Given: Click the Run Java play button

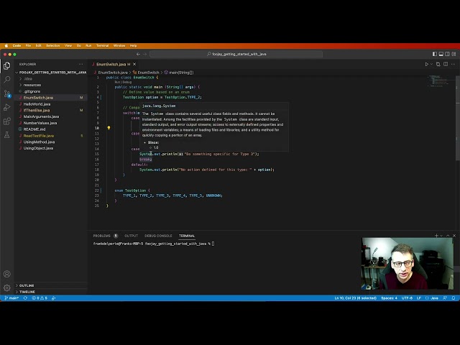Looking at the screenshot, I should point(426,64).
